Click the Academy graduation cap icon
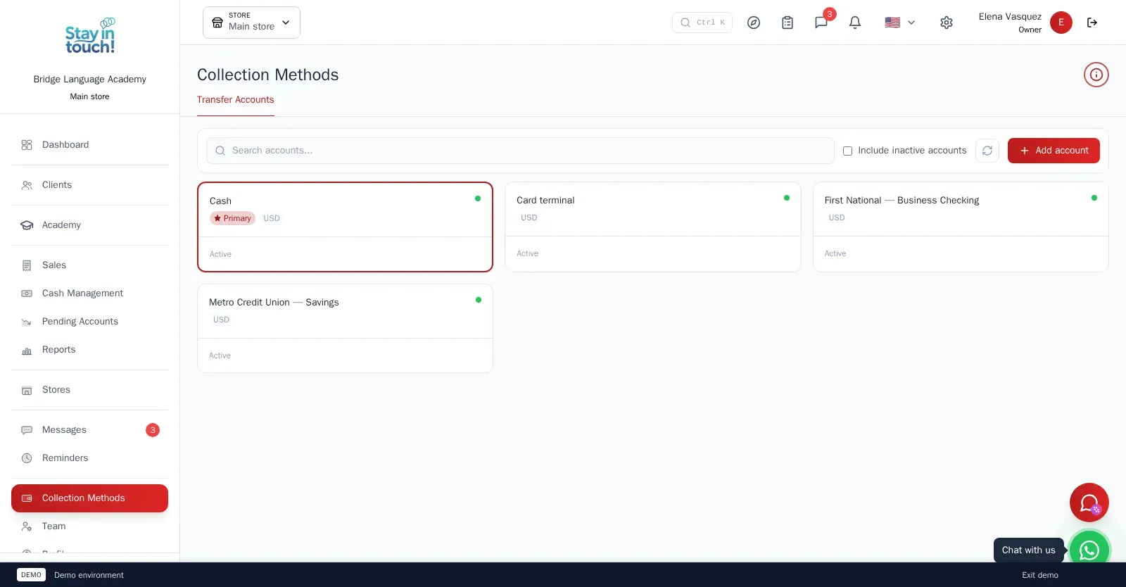 [x=27, y=225]
